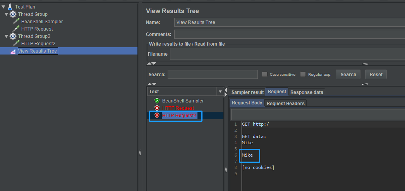
Task: Select the BeanShell Sampler result entry
Action: (183, 101)
